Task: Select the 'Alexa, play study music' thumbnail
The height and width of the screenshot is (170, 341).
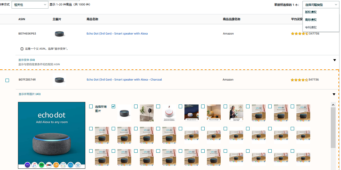Action: [x=192, y=113]
